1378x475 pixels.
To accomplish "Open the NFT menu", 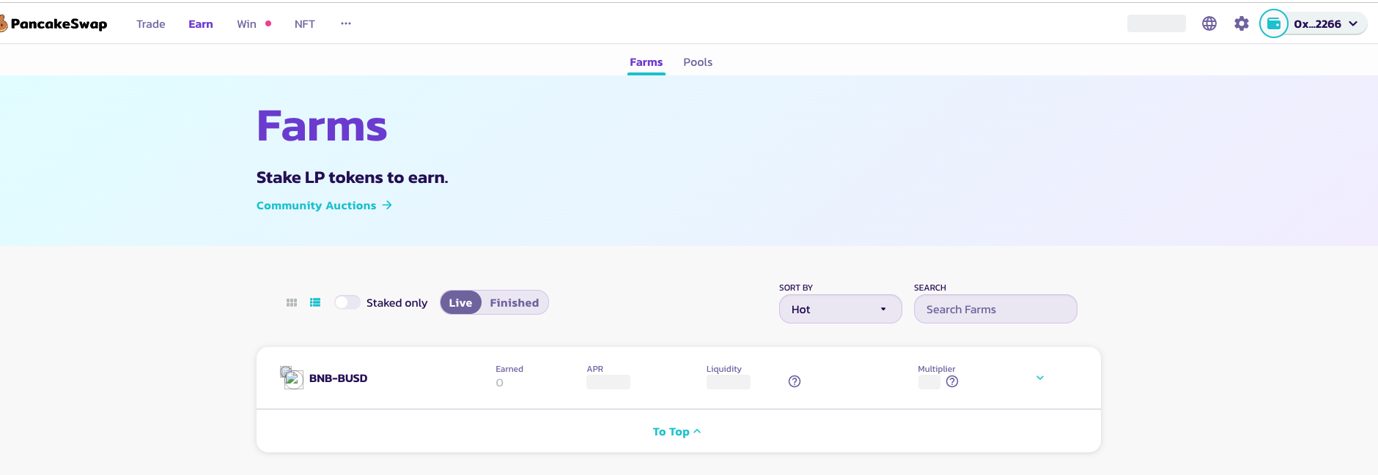I will (305, 24).
